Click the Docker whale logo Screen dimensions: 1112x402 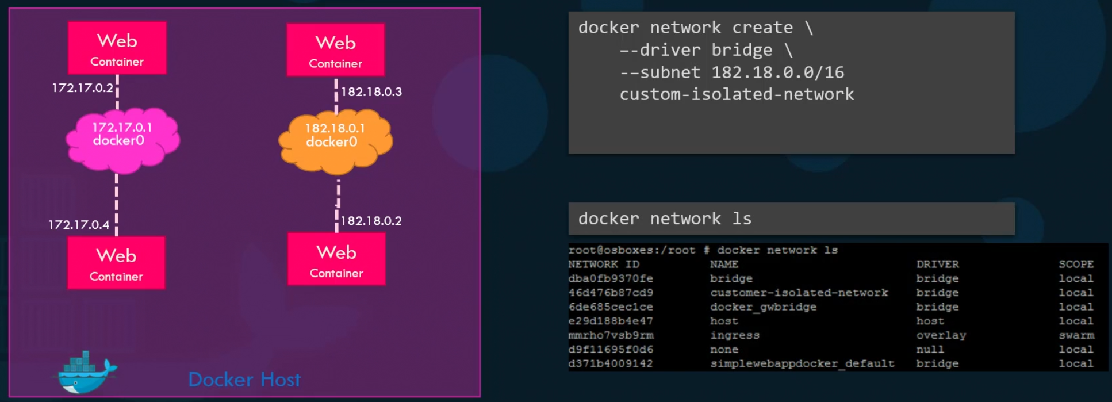tap(87, 372)
